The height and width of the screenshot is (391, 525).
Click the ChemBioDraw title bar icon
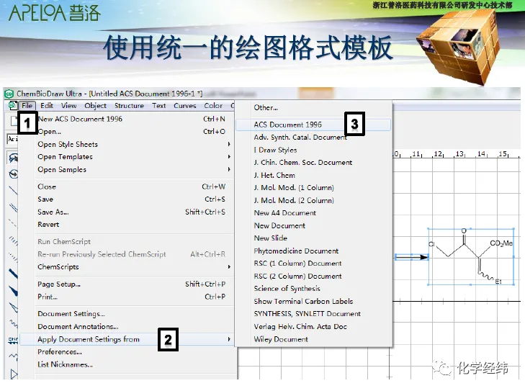pyautogui.click(x=9, y=94)
